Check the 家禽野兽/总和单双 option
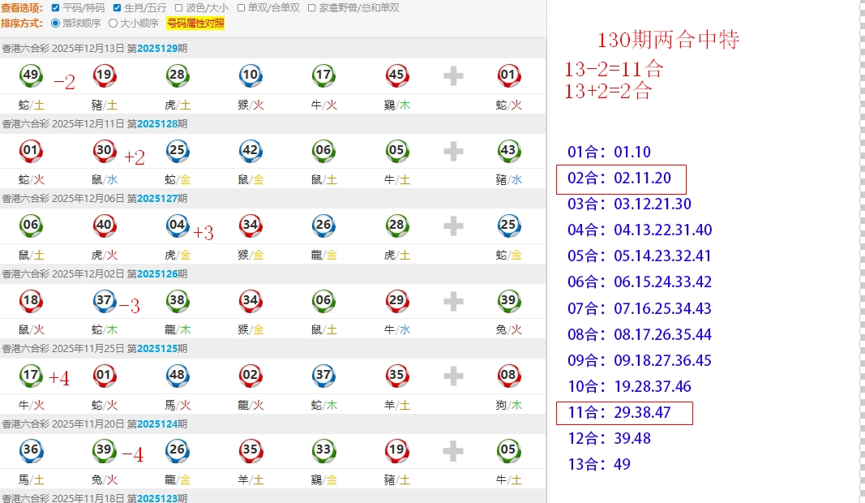Screen dimensions: 865x503 tap(312, 7)
